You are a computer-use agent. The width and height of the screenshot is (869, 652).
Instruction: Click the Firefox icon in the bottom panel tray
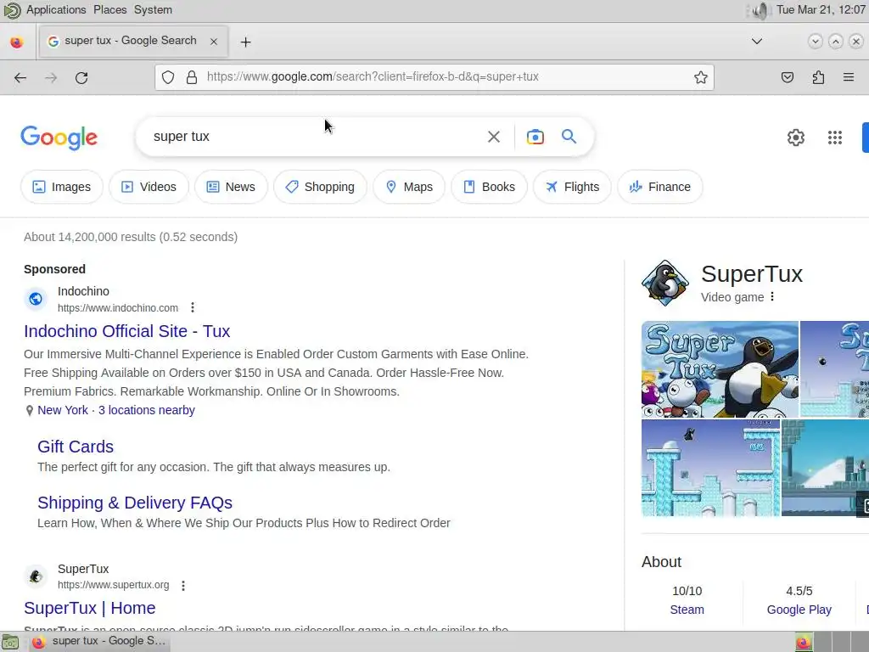click(x=803, y=643)
